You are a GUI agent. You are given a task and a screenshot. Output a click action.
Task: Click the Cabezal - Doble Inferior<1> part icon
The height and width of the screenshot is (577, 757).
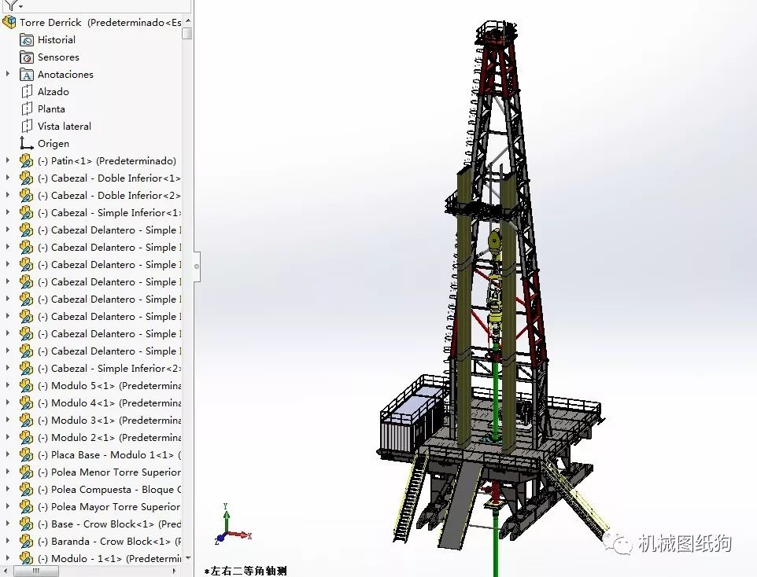[x=26, y=178]
